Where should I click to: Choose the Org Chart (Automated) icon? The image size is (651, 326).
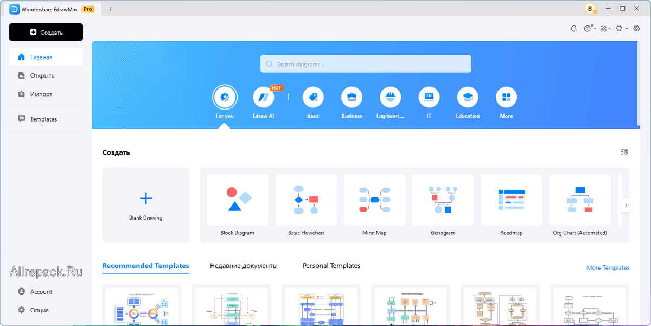click(580, 200)
